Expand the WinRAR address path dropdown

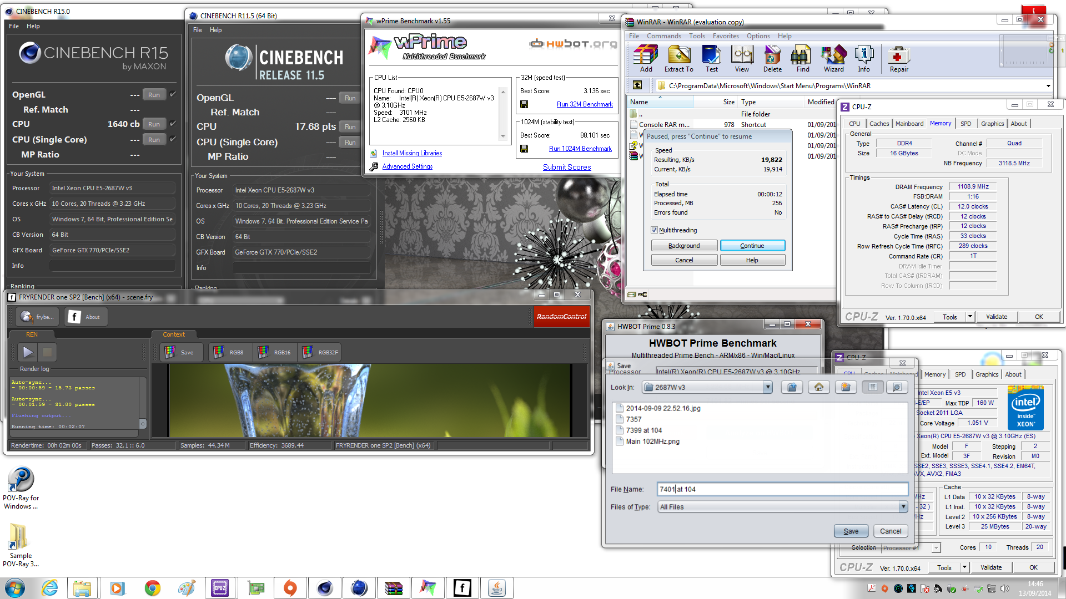(x=1048, y=86)
